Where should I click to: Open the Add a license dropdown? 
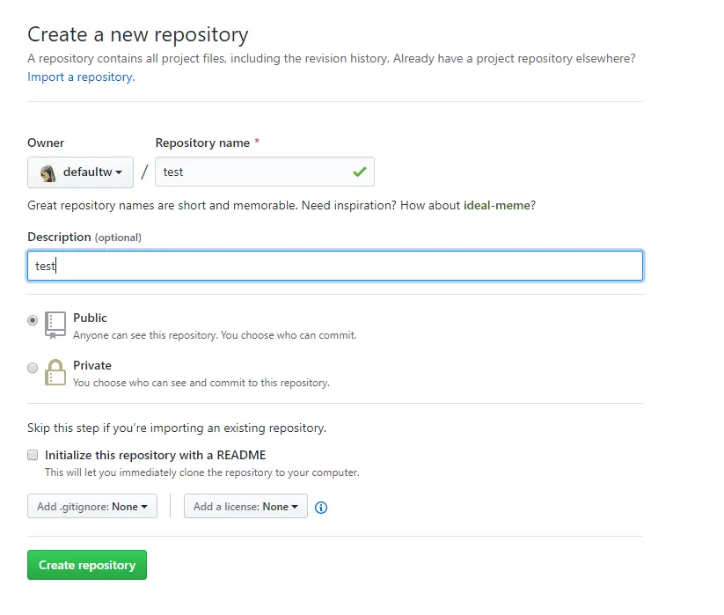[245, 507]
